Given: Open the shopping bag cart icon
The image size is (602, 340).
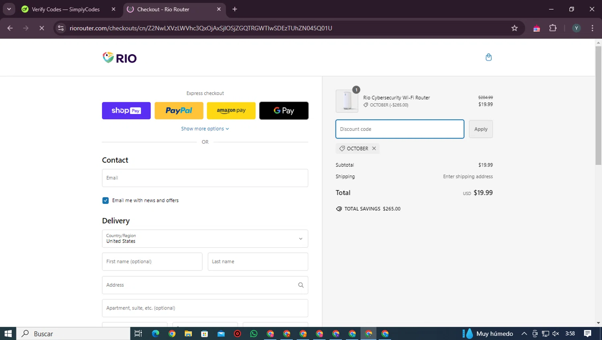Looking at the screenshot, I should 488,57.
